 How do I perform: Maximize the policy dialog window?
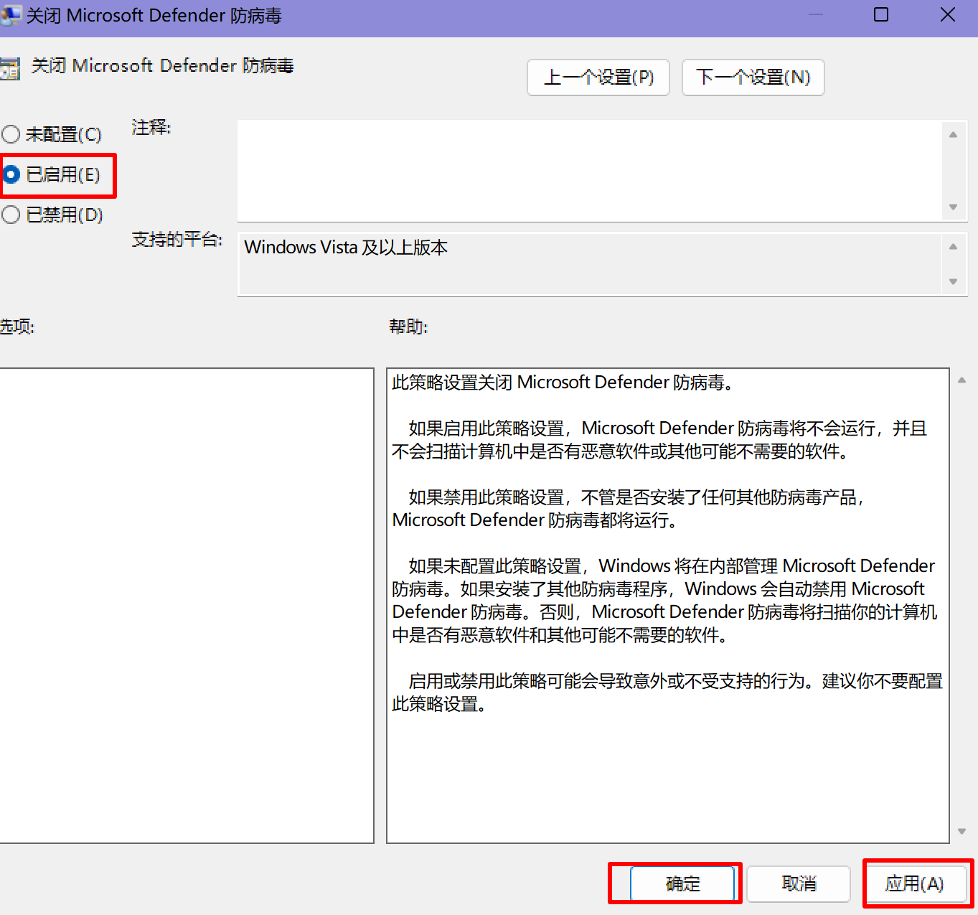tap(881, 15)
